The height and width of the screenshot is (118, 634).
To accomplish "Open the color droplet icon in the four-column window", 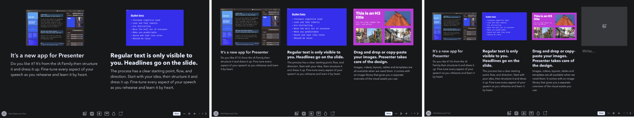I will coord(538,113).
